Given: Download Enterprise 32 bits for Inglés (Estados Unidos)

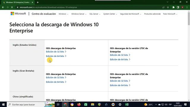Looking at the screenshot, I should 56,51.
